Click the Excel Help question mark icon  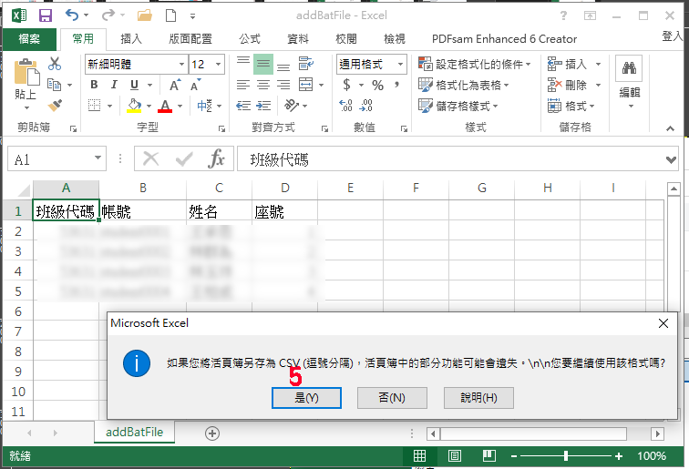(564, 16)
